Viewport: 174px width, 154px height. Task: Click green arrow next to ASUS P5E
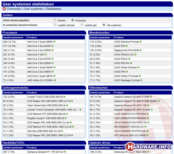coord(127,46)
